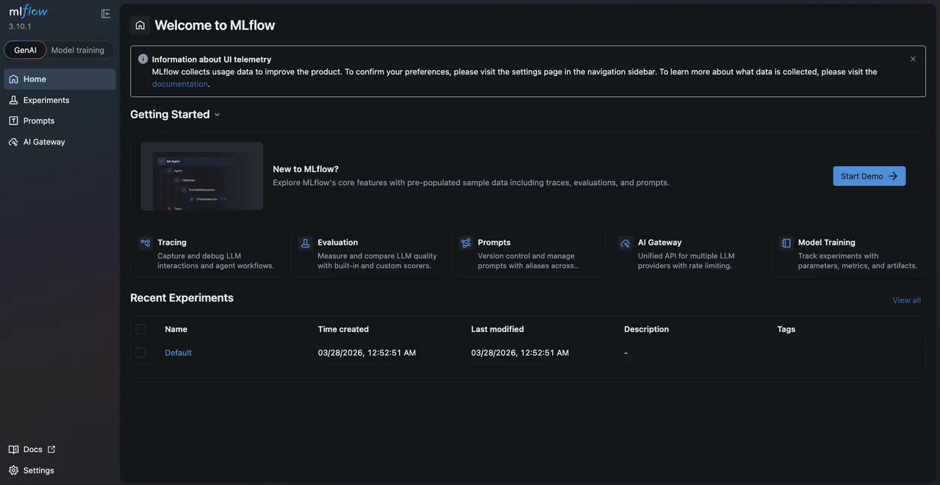The image size is (940, 485).
Task: Check the Default experiment row checkbox
Action: (141, 353)
